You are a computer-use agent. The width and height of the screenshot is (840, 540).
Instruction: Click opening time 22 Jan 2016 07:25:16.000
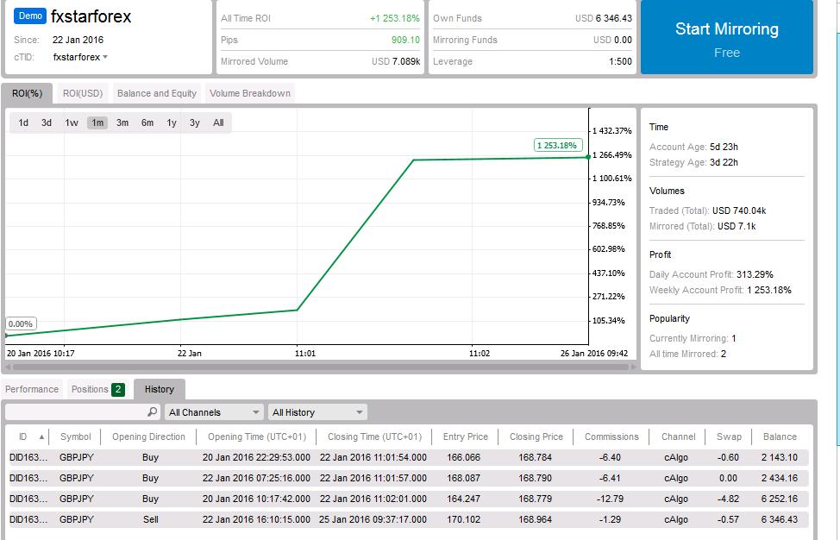[256, 478]
